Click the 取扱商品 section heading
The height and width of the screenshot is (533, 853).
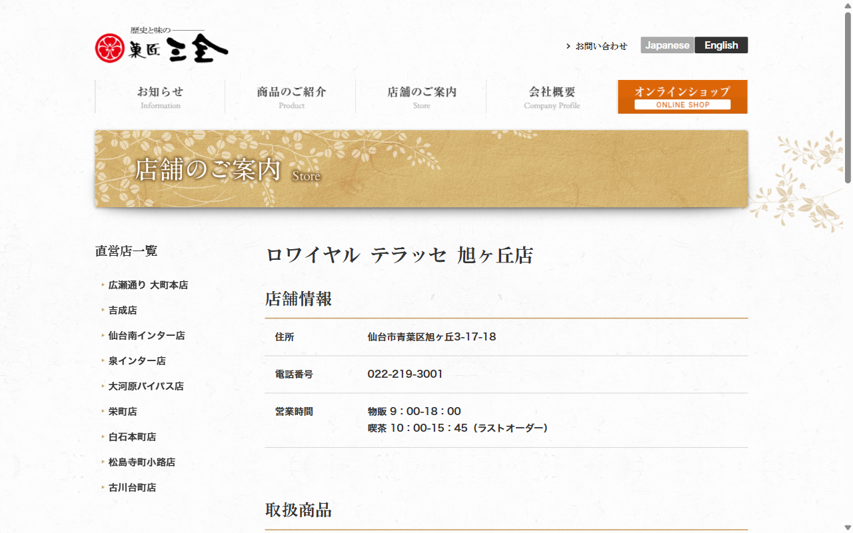(x=299, y=510)
